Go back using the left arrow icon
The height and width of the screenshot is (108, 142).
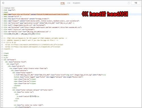coord(3,3)
